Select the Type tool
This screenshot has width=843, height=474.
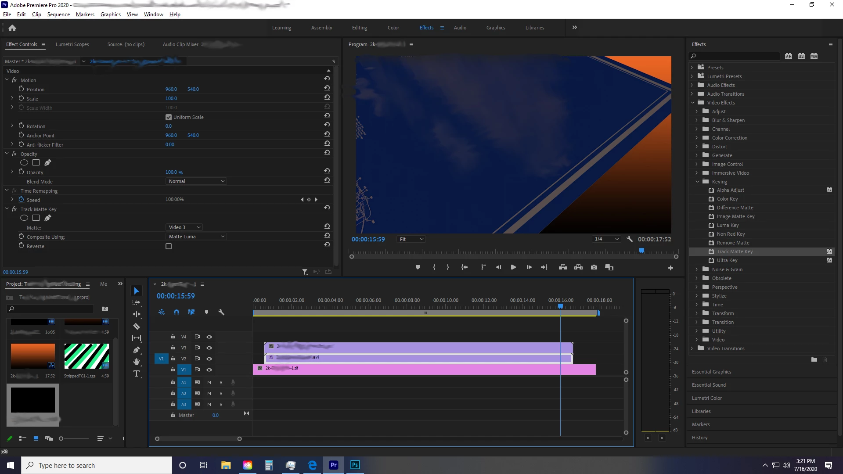(x=137, y=373)
